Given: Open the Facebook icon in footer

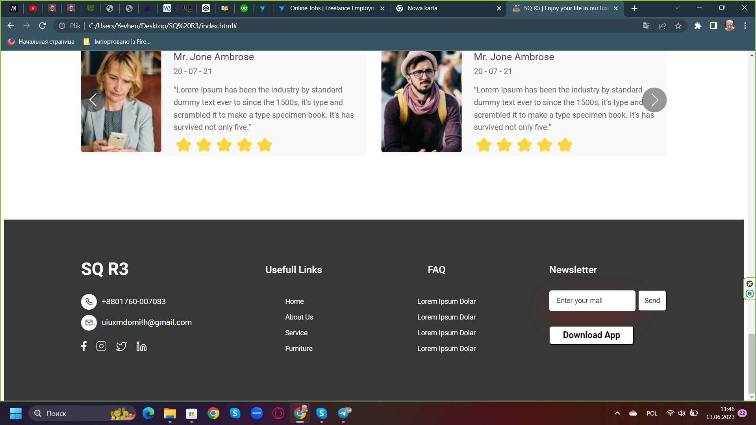Looking at the screenshot, I should pyautogui.click(x=84, y=346).
